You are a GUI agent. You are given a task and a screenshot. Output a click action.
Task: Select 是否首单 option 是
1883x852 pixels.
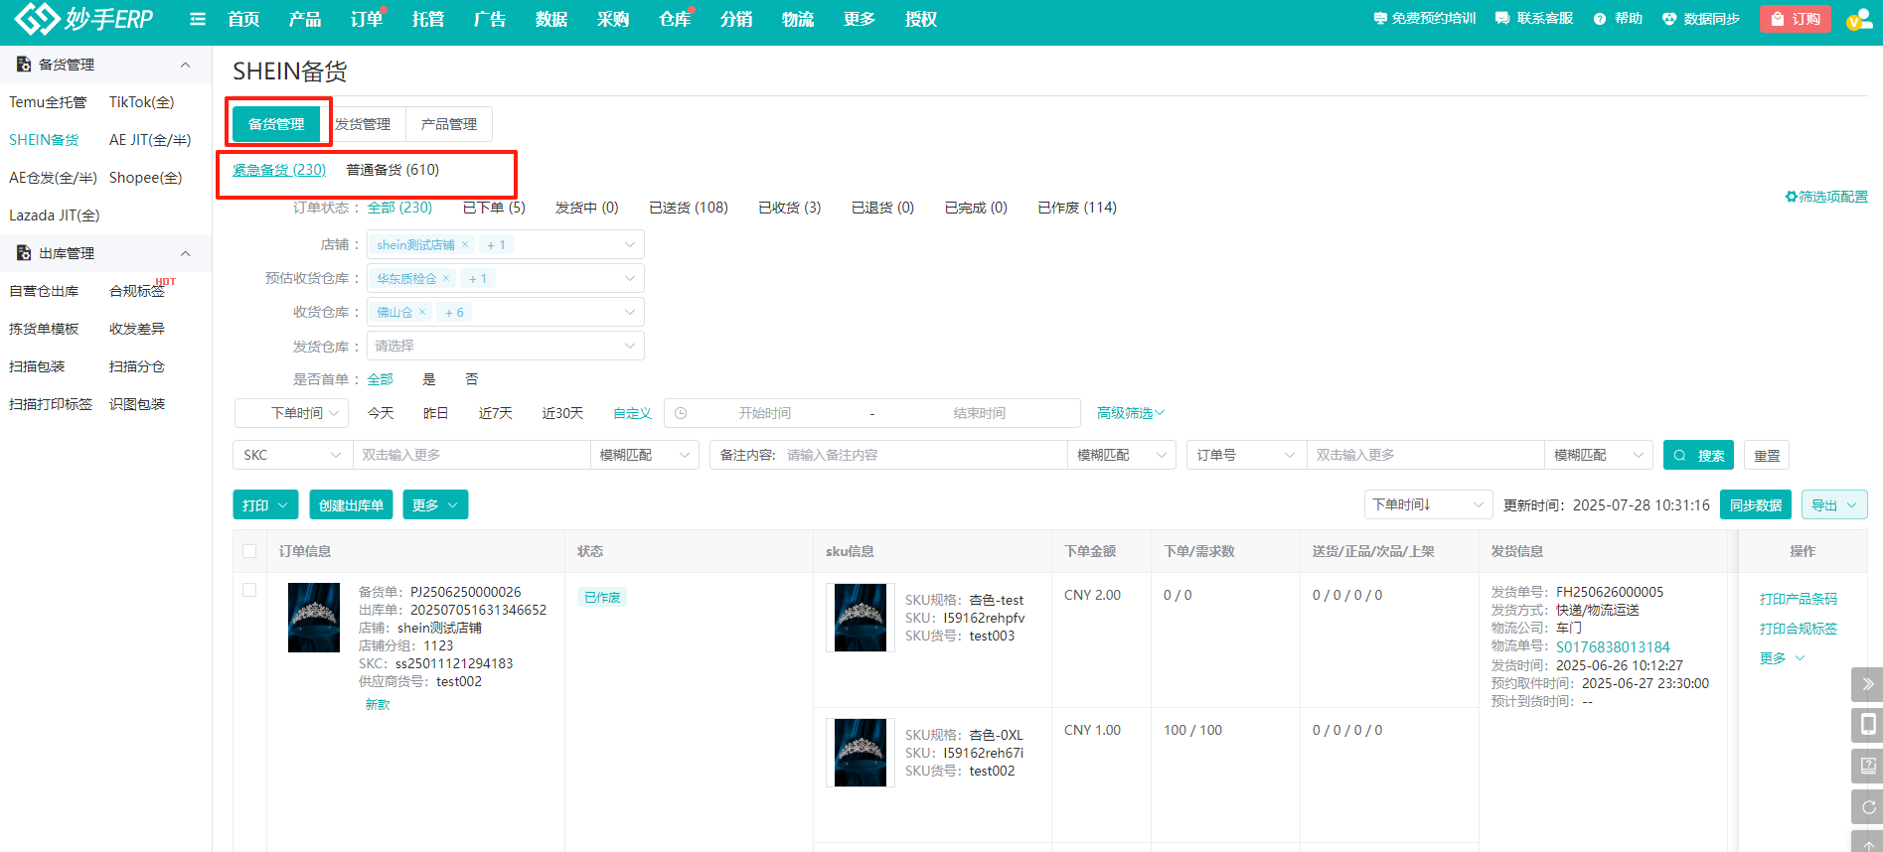pyautogui.click(x=429, y=379)
